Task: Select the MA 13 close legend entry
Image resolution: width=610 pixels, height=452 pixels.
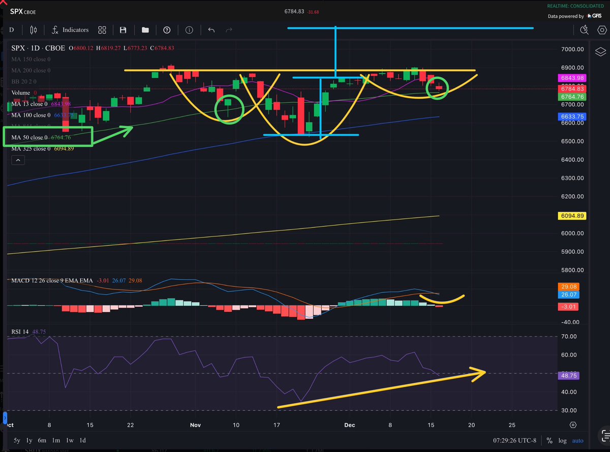Action: coord(41,104)
